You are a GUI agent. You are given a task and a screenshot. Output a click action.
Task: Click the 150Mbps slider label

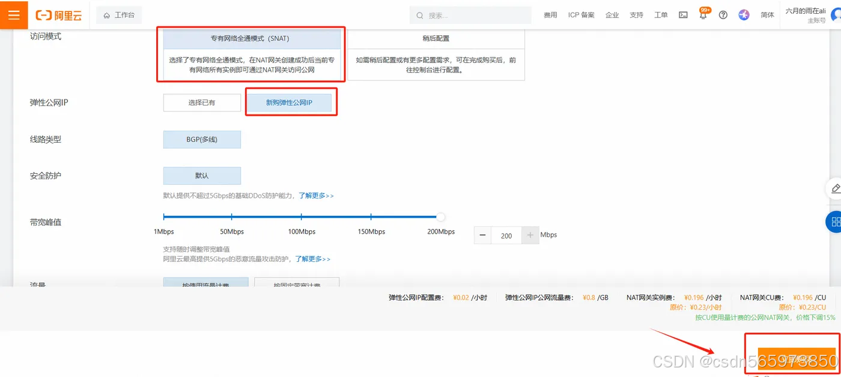coord(371,231)
